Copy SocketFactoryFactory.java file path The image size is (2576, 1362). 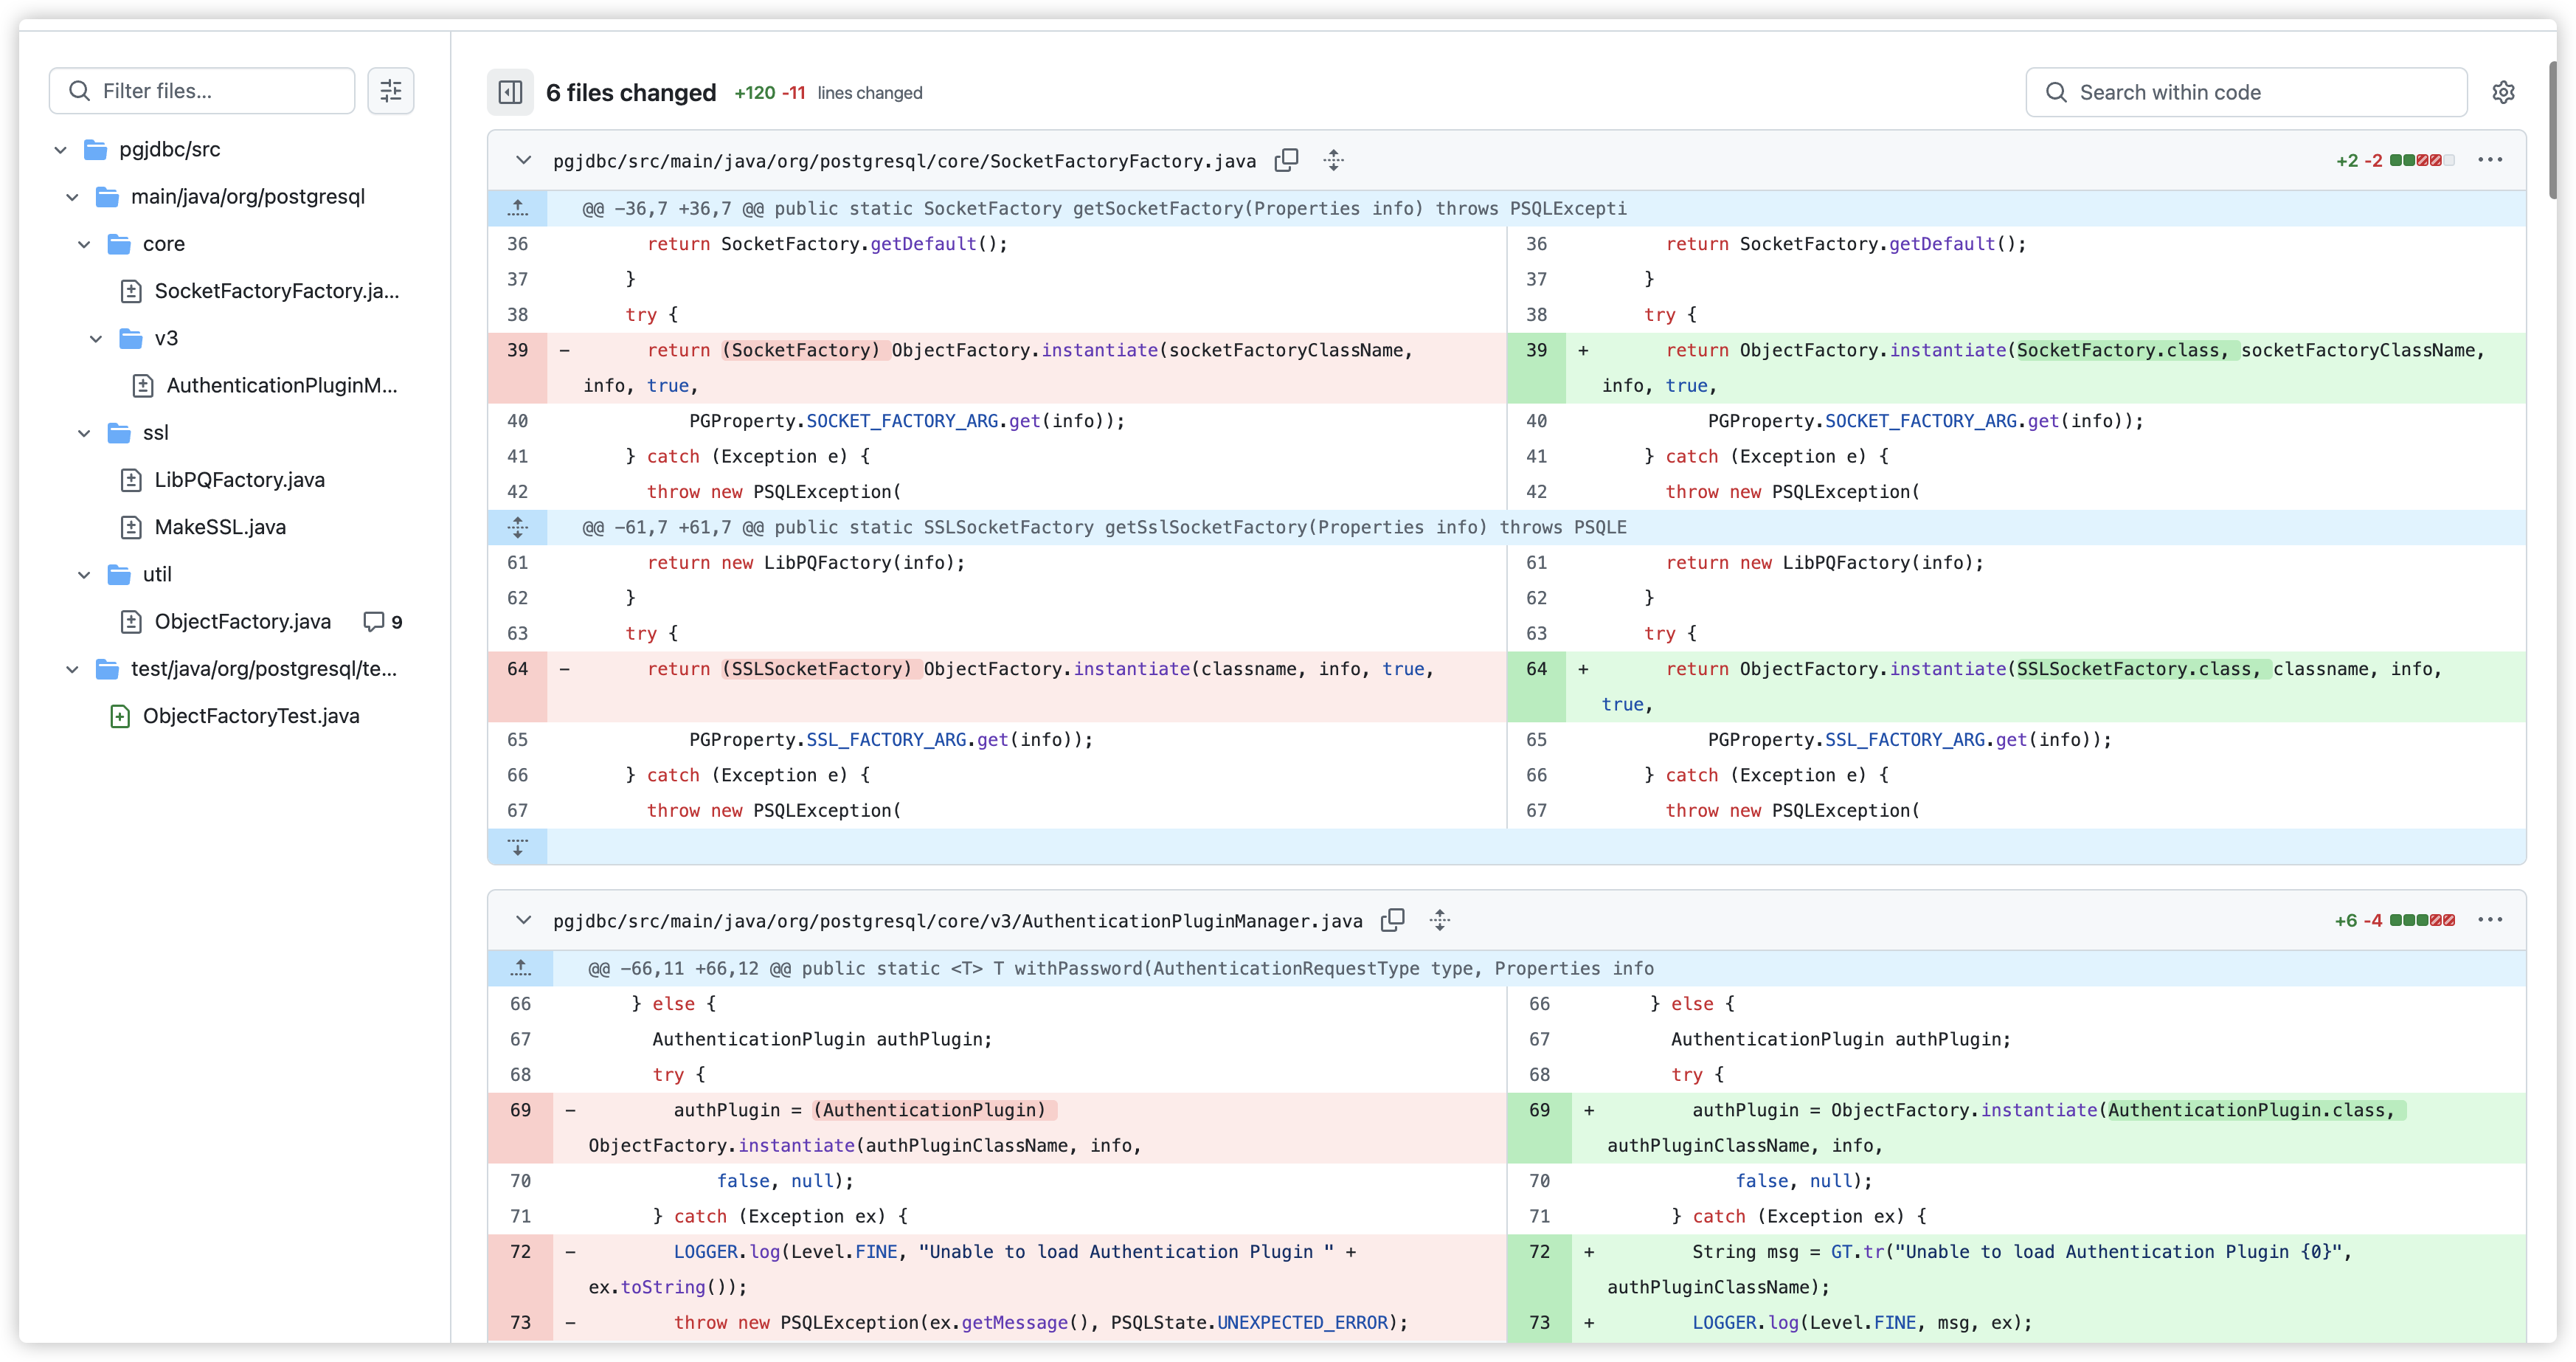pos(1287,160)
